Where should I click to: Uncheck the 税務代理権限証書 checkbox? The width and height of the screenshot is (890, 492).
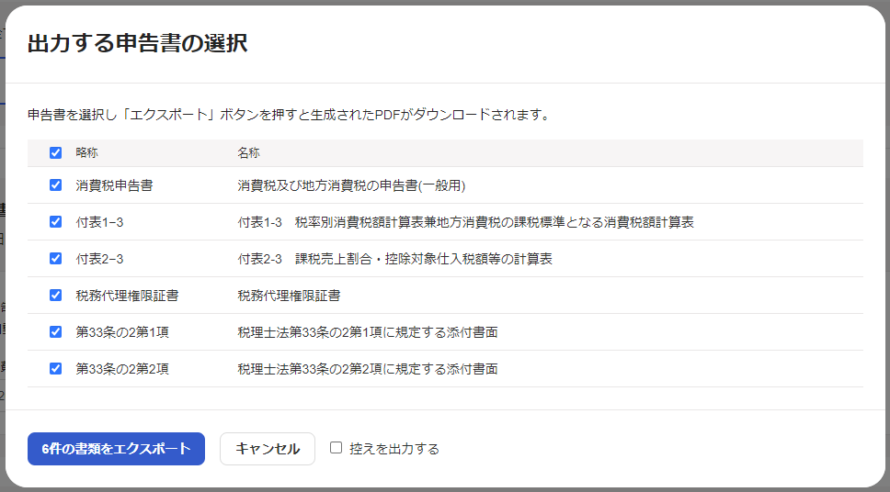pyautogui.click(x=55, y=296)
